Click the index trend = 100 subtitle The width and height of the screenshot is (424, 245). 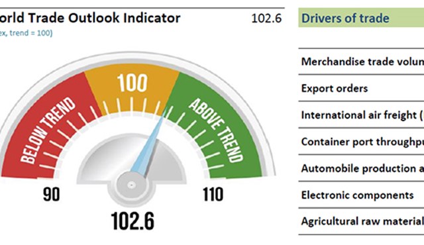[26, 33]
